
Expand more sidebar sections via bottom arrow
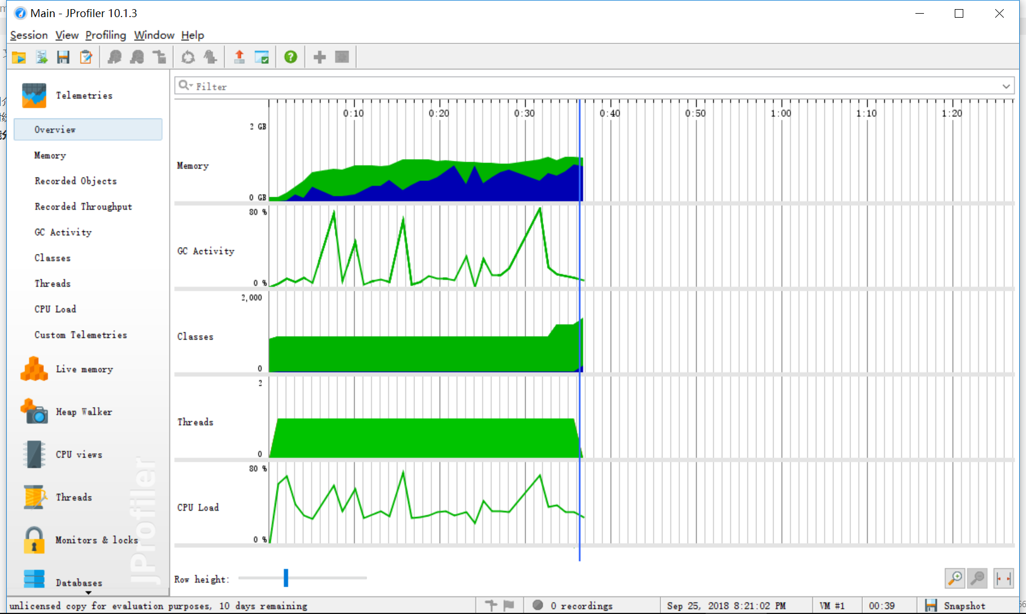[x=88, y=593]
